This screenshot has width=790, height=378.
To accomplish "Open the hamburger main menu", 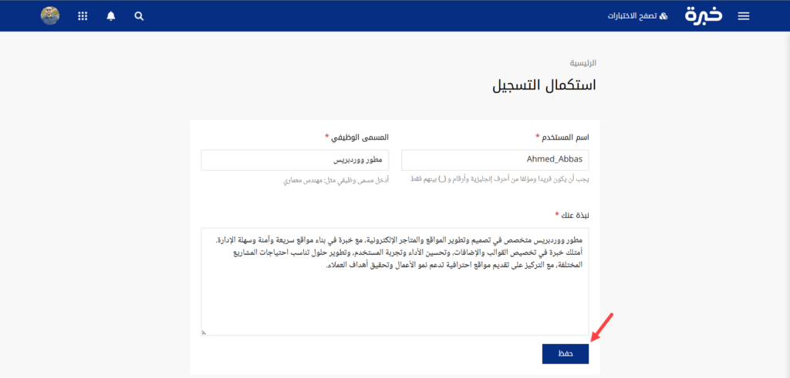I will [744, 16].
